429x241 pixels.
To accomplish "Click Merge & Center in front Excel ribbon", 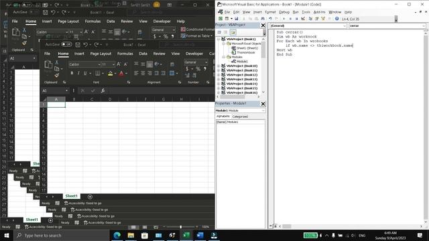I will click(172, 73).
